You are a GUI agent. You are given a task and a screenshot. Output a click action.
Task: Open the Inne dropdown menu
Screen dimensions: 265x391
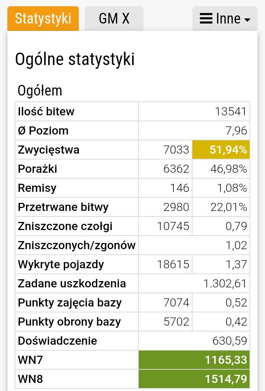coord(225,19)
